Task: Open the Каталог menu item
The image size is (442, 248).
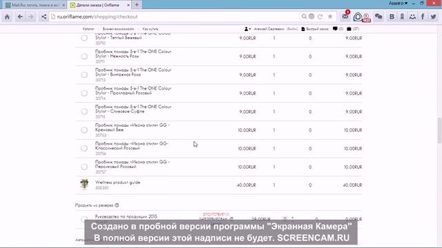Action: pos(88,29)
